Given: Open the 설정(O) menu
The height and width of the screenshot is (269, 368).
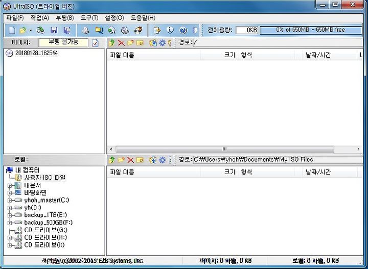Looking at the screenshot, I should pos(114,18).
